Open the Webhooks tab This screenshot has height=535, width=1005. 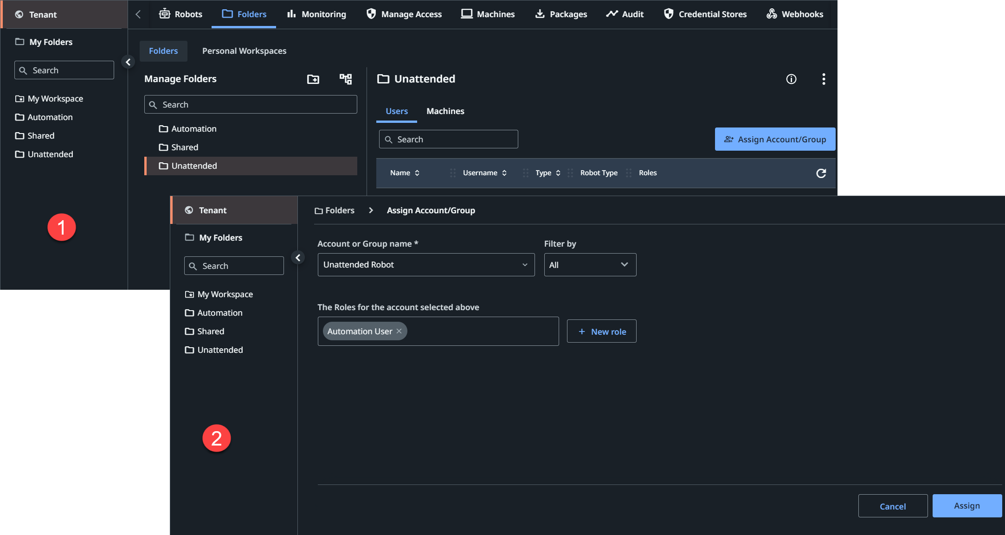pyautogui.click(x=795, y=14)
